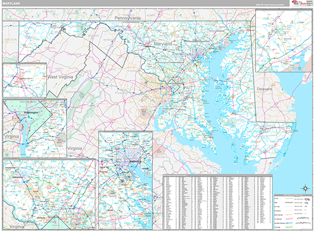315x231 pixels.
Task: Click the publisher logo in the top-right corner
Action: point(300,4)
